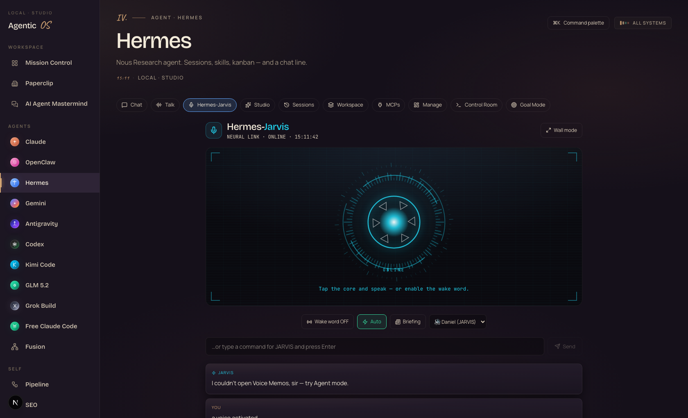688x418 pixels.
Task: Click the Hermes agent avatar icon
Action: (15, 183)
